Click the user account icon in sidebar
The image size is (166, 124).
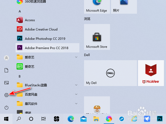point(6,58)
